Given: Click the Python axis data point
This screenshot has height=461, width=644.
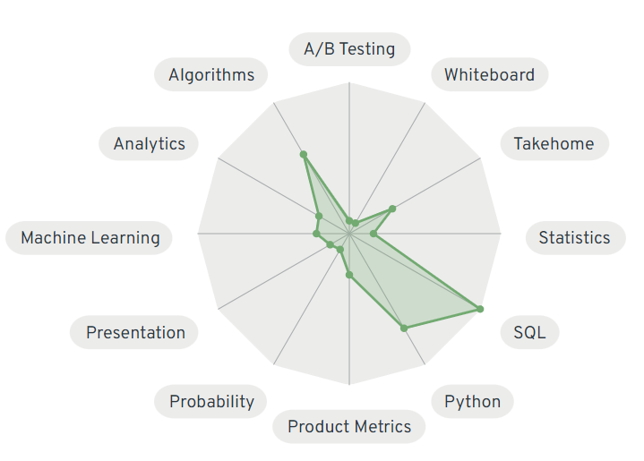Looking at the screenshot, I should [x=404, y=329].
